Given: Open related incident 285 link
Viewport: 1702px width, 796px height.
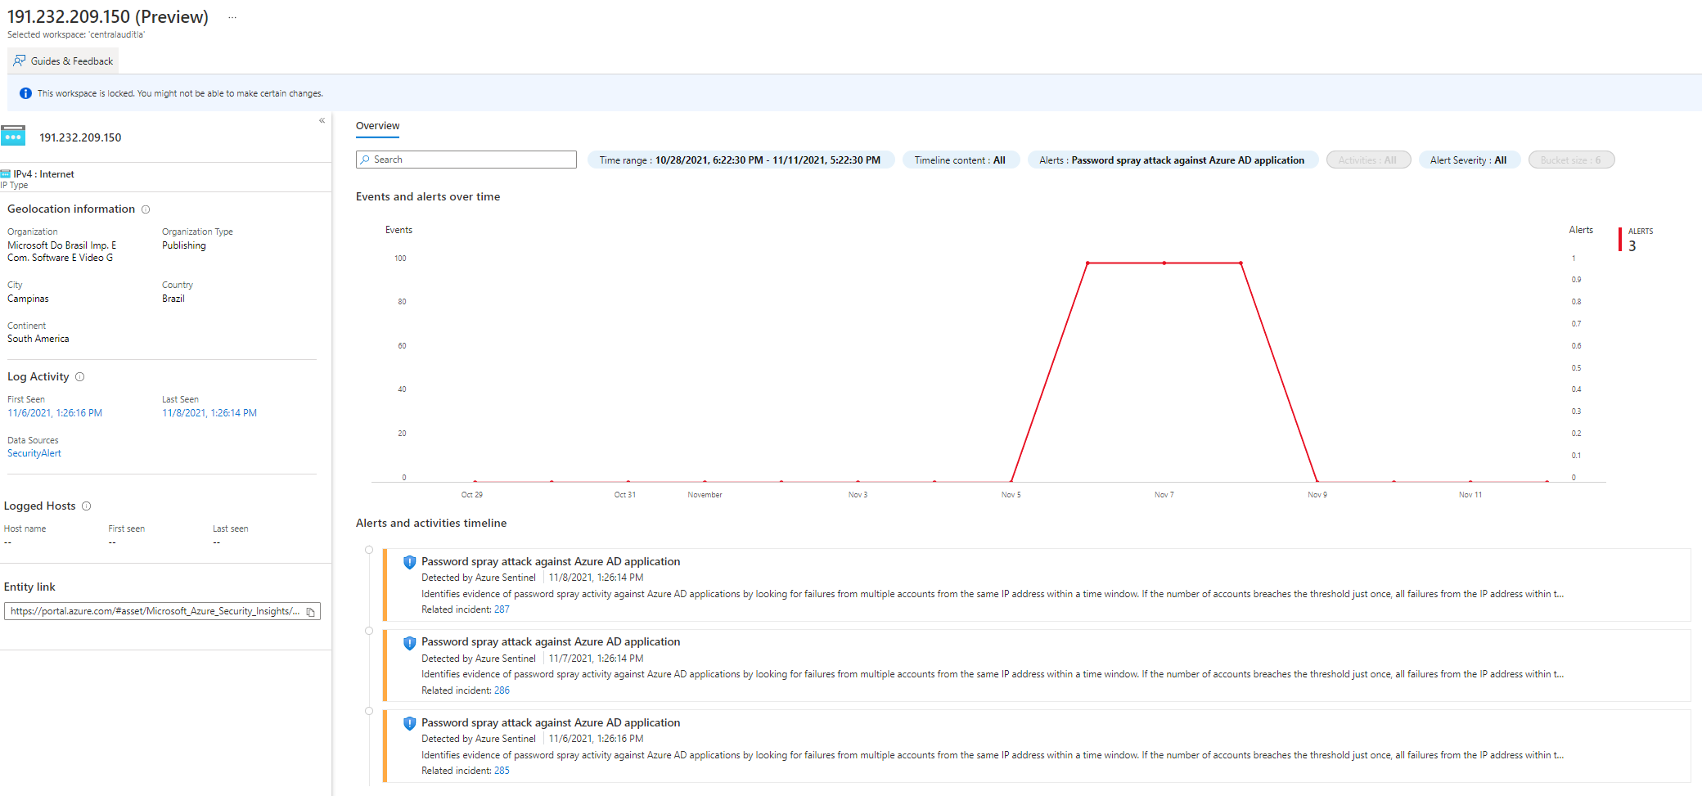Looking at the screenshot, I should click(x=502, y=771).
